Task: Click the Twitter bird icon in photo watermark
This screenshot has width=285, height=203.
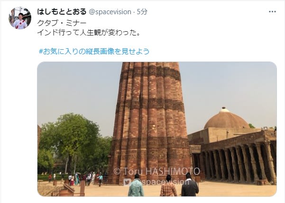Action: point(127,182)
